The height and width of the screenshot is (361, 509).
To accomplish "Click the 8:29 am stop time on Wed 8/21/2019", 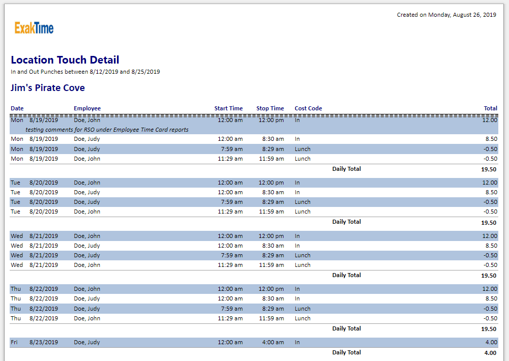I will [273, 255].
